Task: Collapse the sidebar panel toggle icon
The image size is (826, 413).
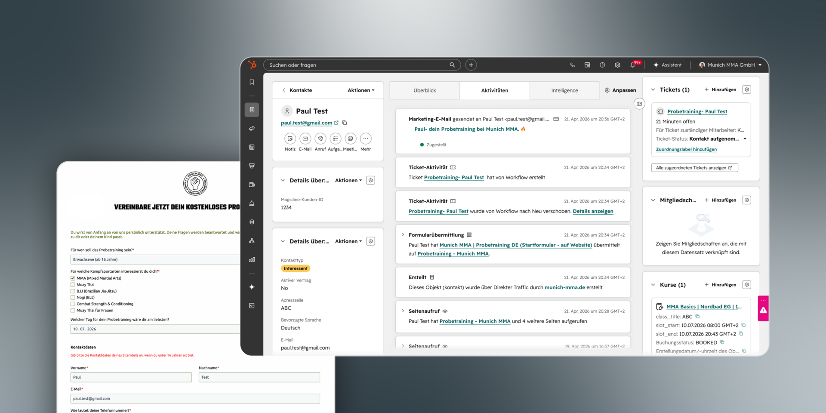Action: click(640, 104)
